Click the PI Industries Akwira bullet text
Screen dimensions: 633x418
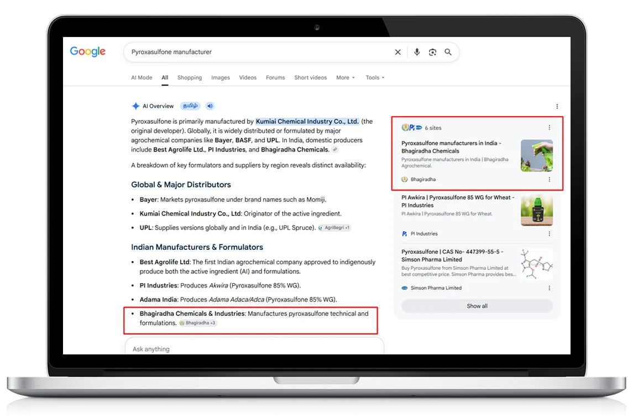point(220,285)
